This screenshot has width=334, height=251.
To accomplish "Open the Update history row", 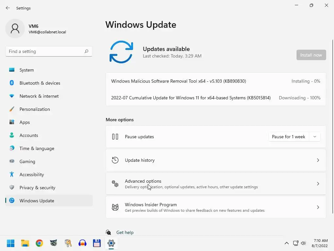I will coord(216,160).
